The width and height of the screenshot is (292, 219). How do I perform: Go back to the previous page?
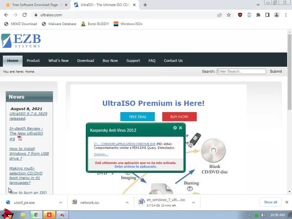6,15
